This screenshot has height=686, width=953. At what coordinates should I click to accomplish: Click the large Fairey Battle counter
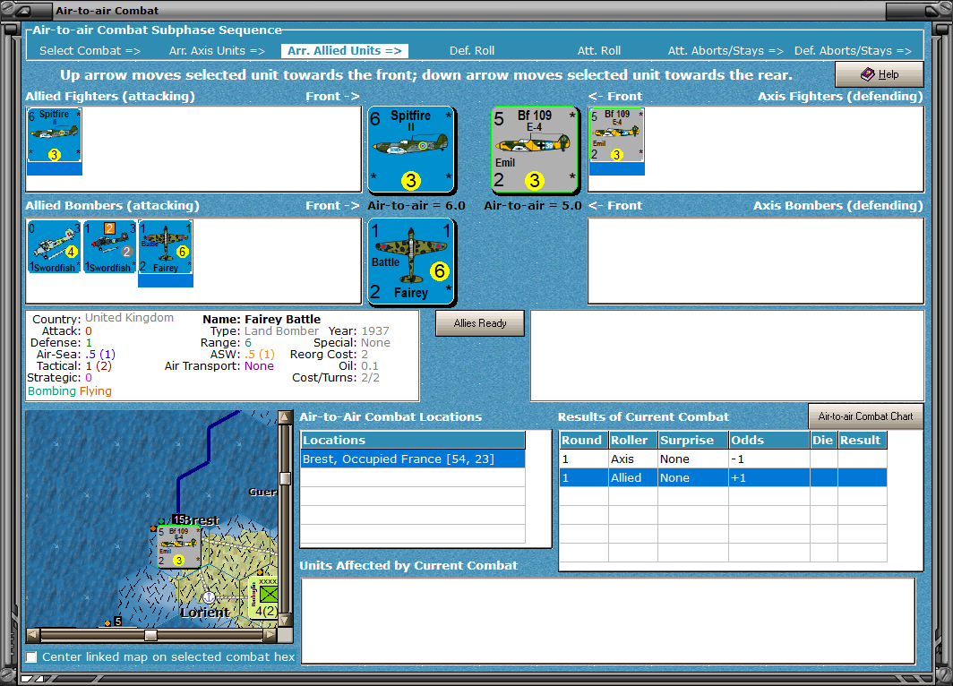pos(411,262)
